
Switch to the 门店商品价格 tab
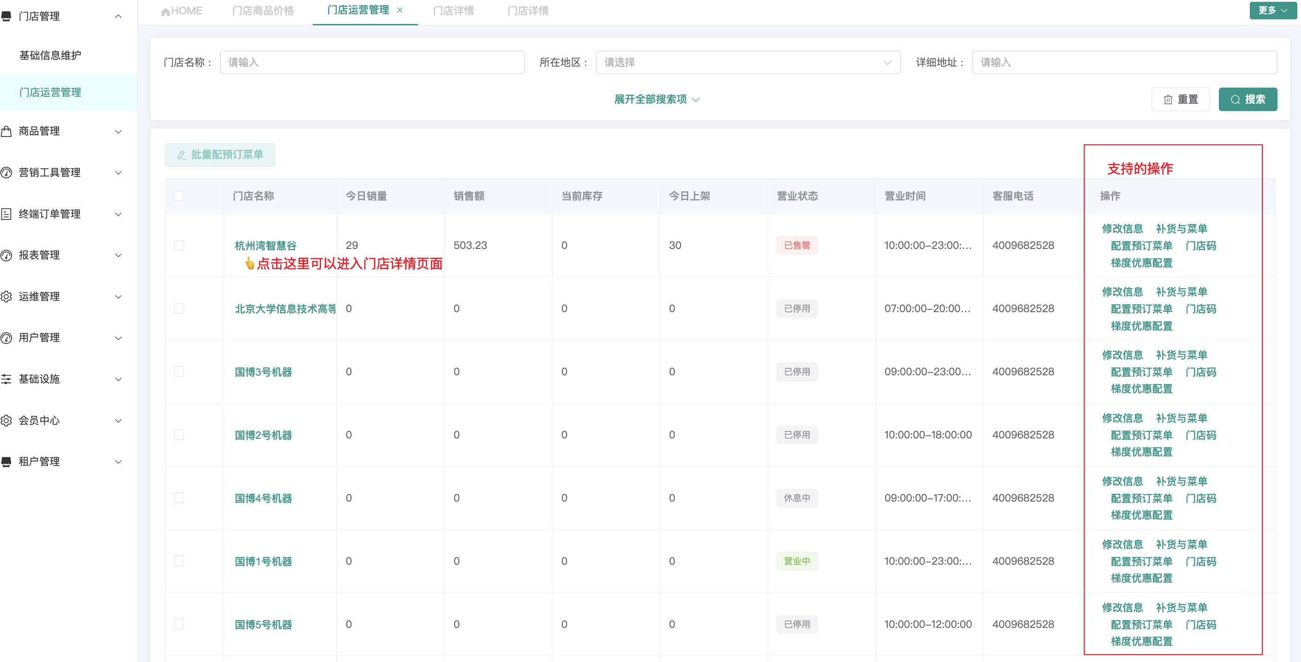pyautogui.click(x=263, y=11)
